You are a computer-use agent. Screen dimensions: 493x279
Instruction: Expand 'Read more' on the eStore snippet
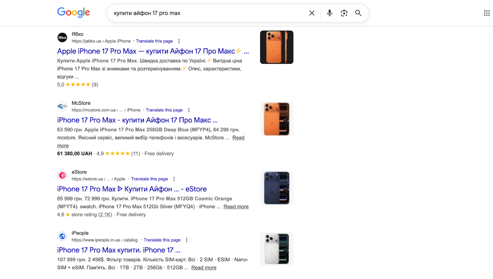click(236, 207)
